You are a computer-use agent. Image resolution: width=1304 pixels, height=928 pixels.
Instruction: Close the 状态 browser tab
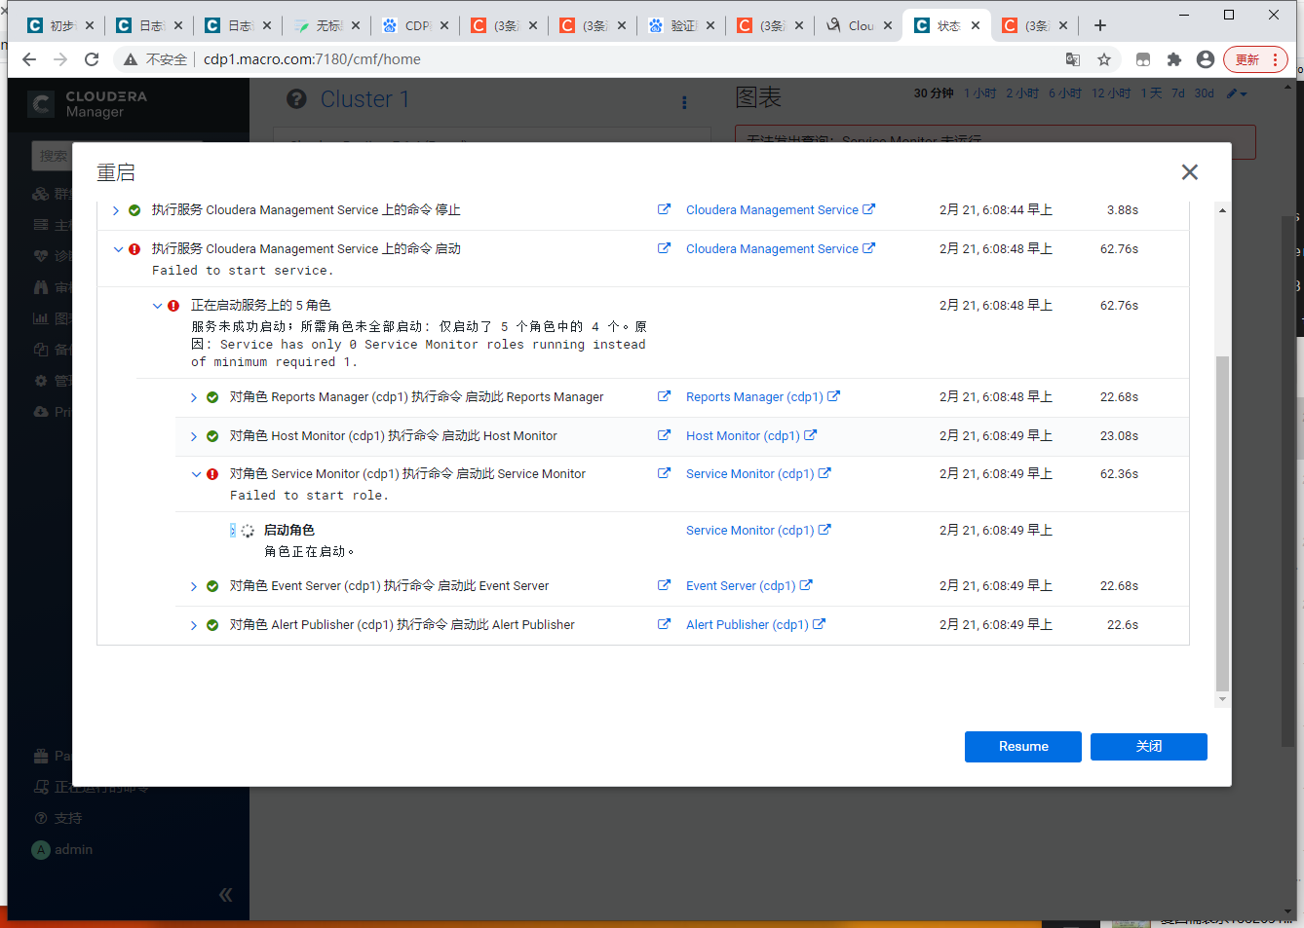tap(976, 25)
